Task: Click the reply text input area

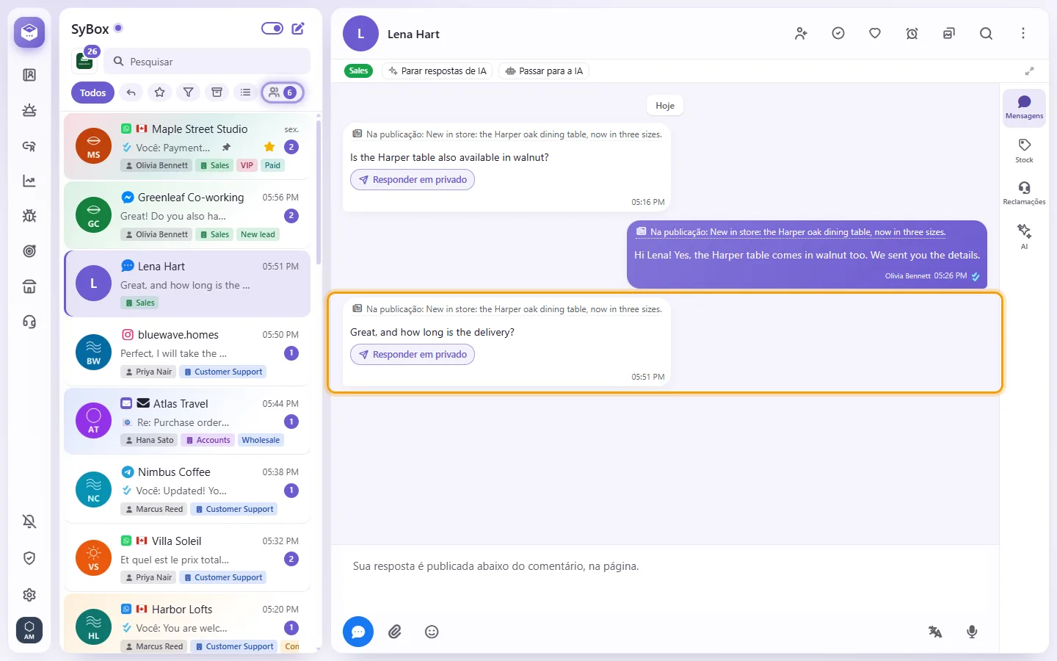Action: (x=664, y=580)
